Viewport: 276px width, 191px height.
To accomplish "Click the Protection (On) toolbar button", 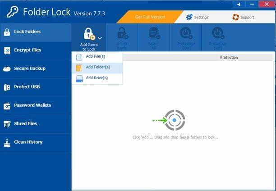I will coord(186,38).
